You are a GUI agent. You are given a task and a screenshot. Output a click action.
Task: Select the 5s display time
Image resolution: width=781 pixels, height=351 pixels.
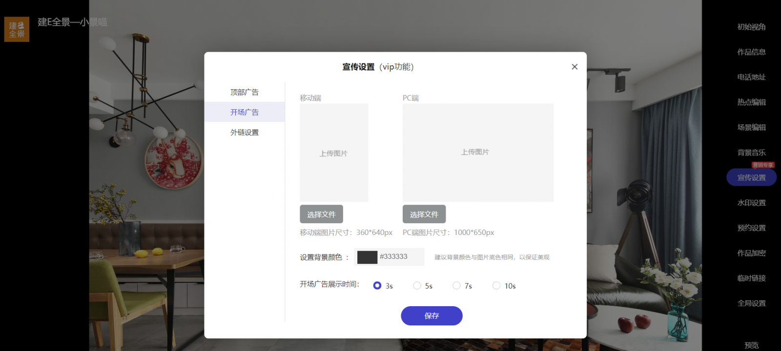pos(417,286)
